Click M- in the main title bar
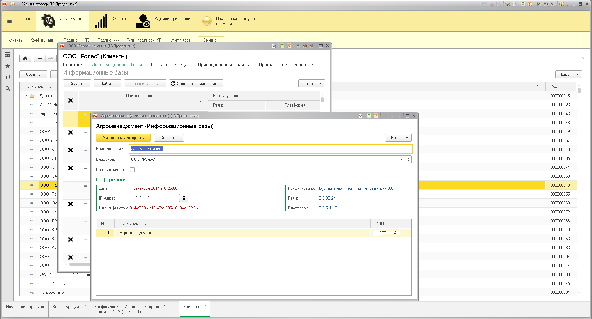The height and width of the screenshot is (319, 592). pyautogui.click(x=553, y=4)
